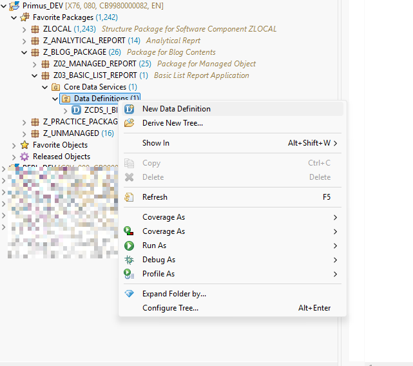Click the Favorite Packages star-folder icon

point(24,17)
